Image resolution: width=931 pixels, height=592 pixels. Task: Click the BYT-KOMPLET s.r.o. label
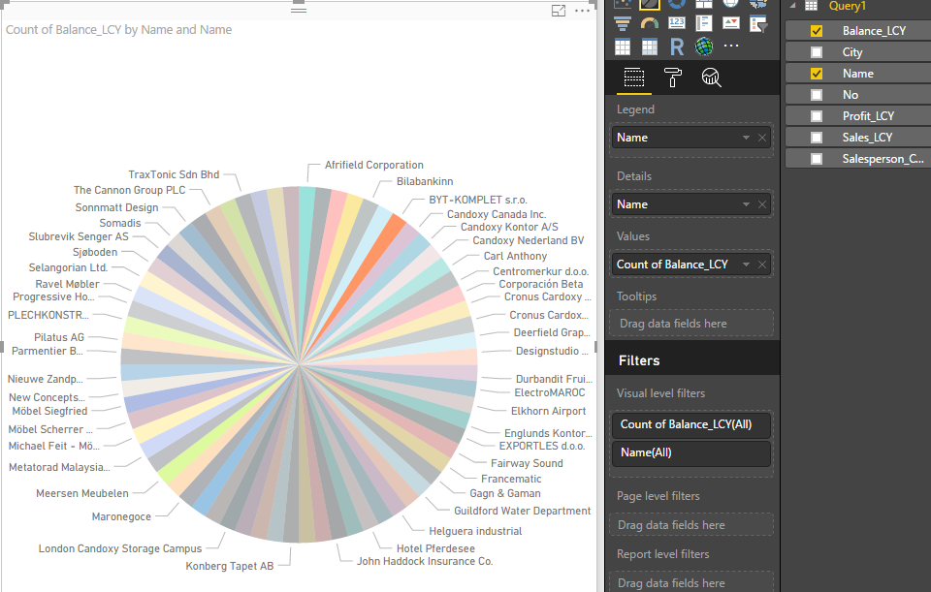click(x=478, y=200)
